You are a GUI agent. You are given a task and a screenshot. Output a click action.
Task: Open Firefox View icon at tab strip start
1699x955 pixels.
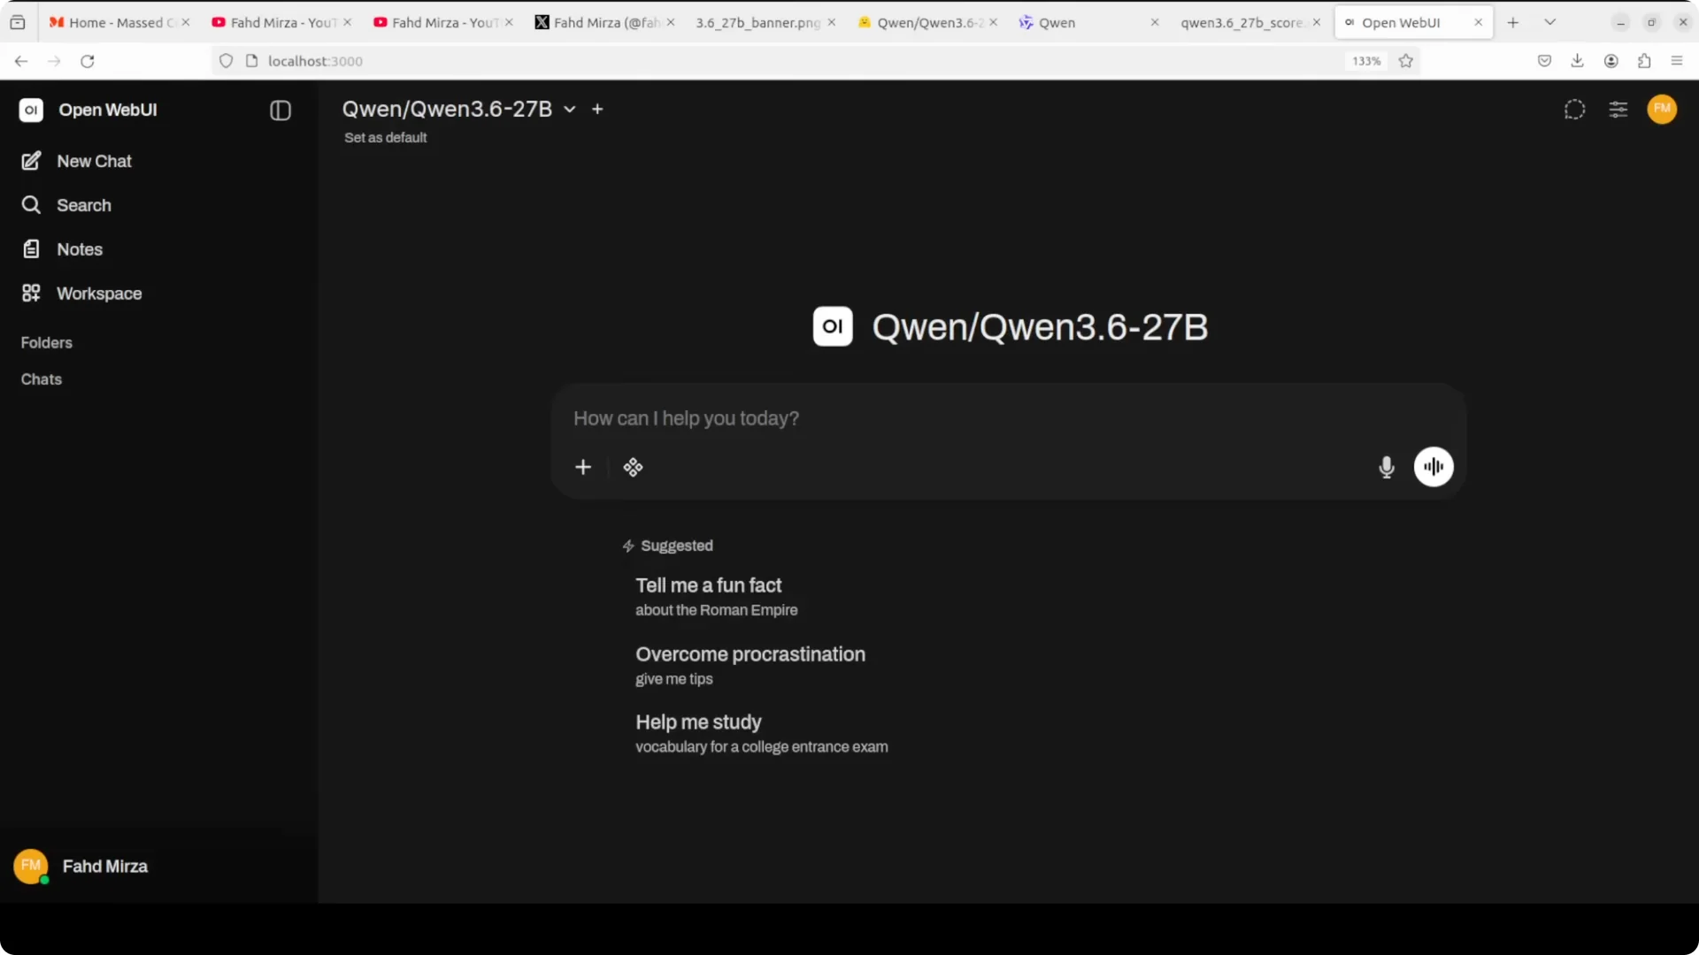click(x=18, y=22)
